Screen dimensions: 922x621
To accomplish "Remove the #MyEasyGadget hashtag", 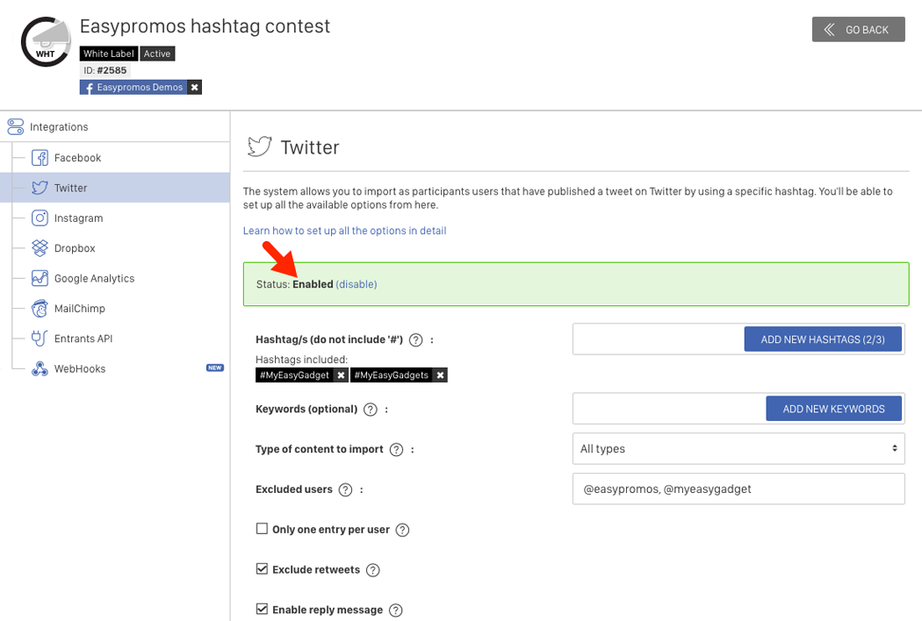I will [341, 375].
